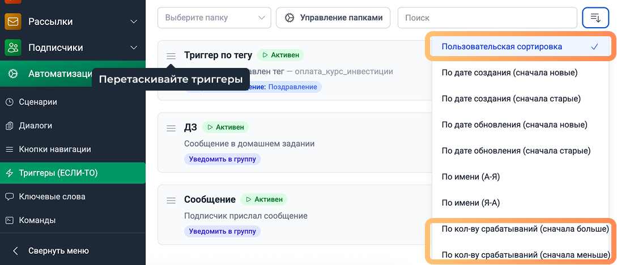The image size is (617, 265).
Task: Click the Автоматизация gear icon
Action: point(13,74)
